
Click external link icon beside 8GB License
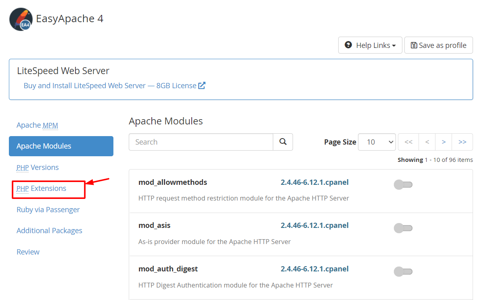click(x=202, y=85)
